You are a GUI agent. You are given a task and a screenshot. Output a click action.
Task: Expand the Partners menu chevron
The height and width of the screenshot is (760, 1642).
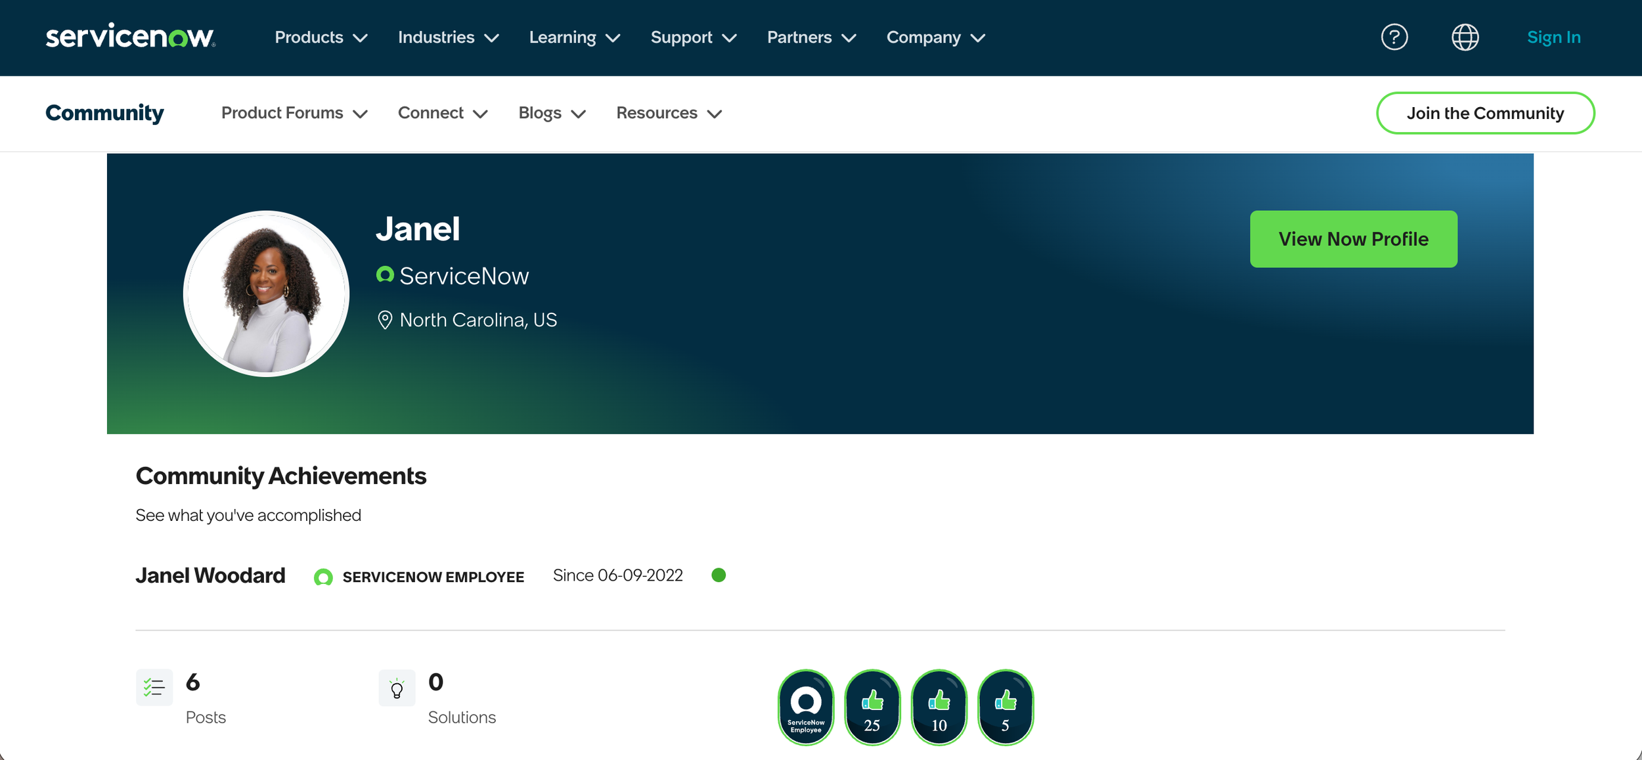click(849, 38)
